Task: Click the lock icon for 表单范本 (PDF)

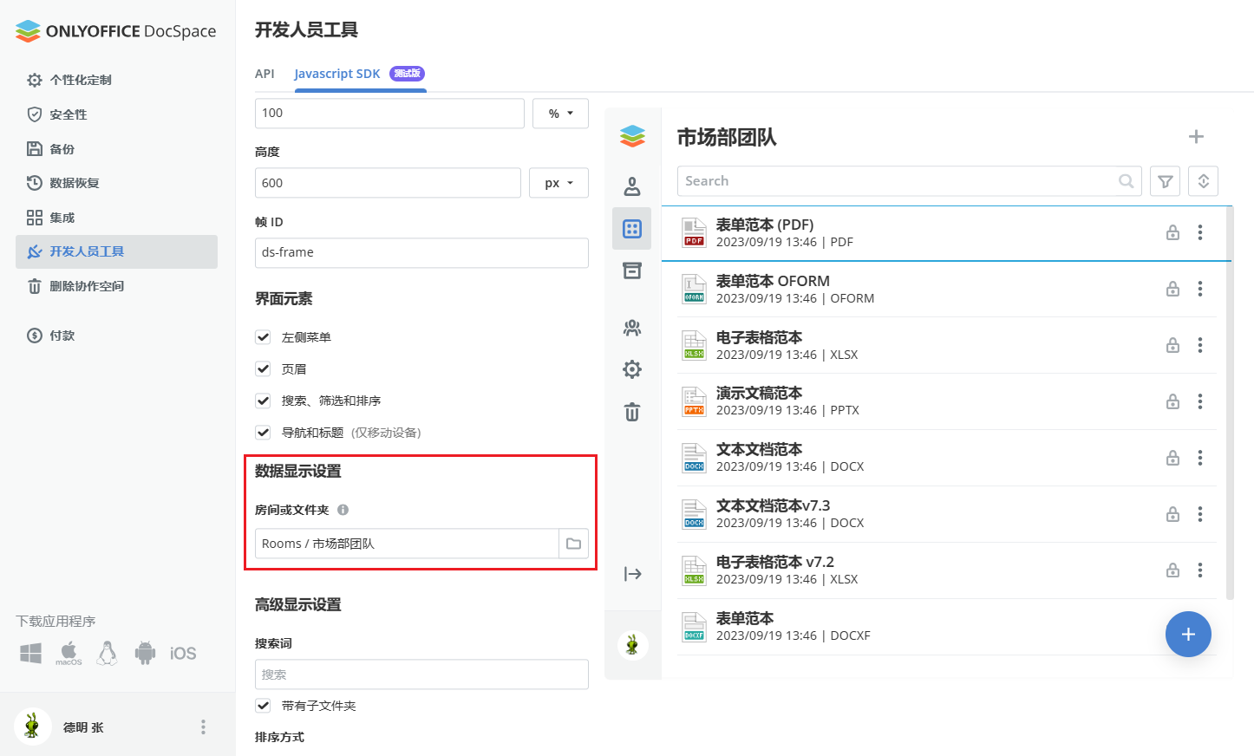Action: pos(1172,232)
